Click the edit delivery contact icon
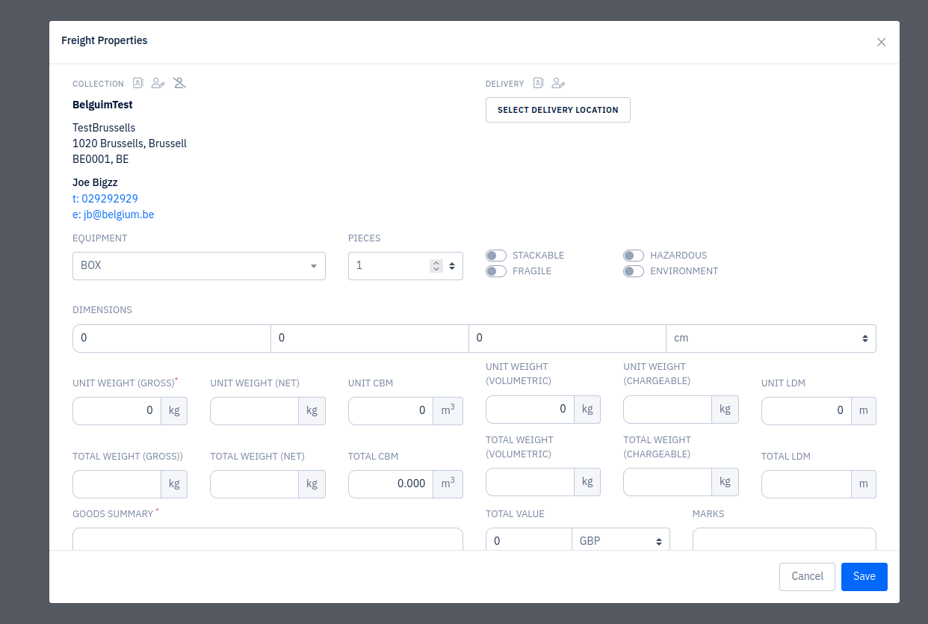 (x=558, y=83)
